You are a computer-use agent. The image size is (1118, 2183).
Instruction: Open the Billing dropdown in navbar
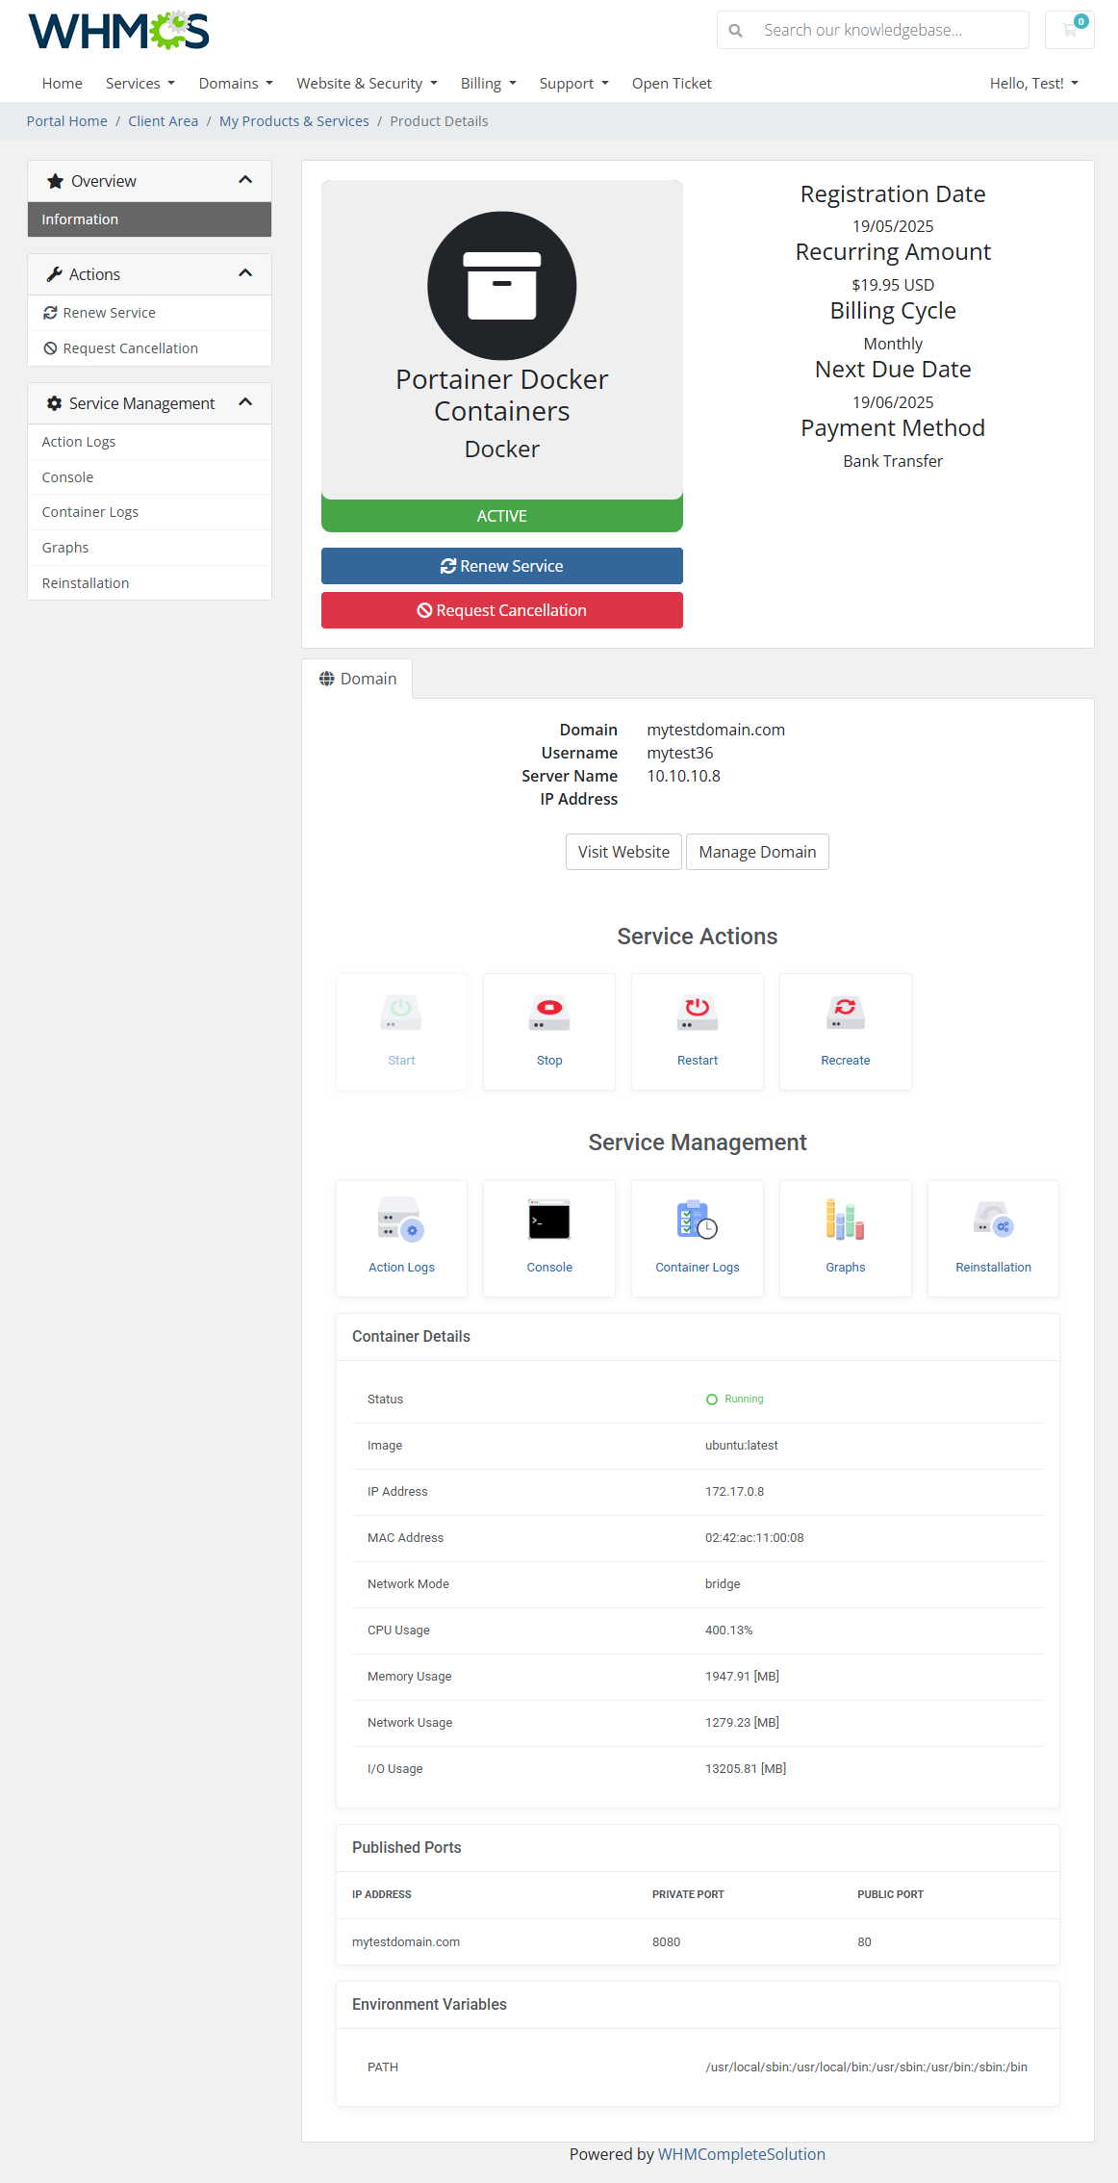pos(488,84)
